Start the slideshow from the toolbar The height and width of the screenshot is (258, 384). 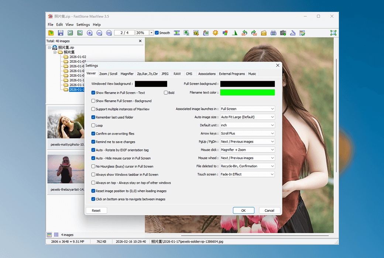tap(177, 33)
